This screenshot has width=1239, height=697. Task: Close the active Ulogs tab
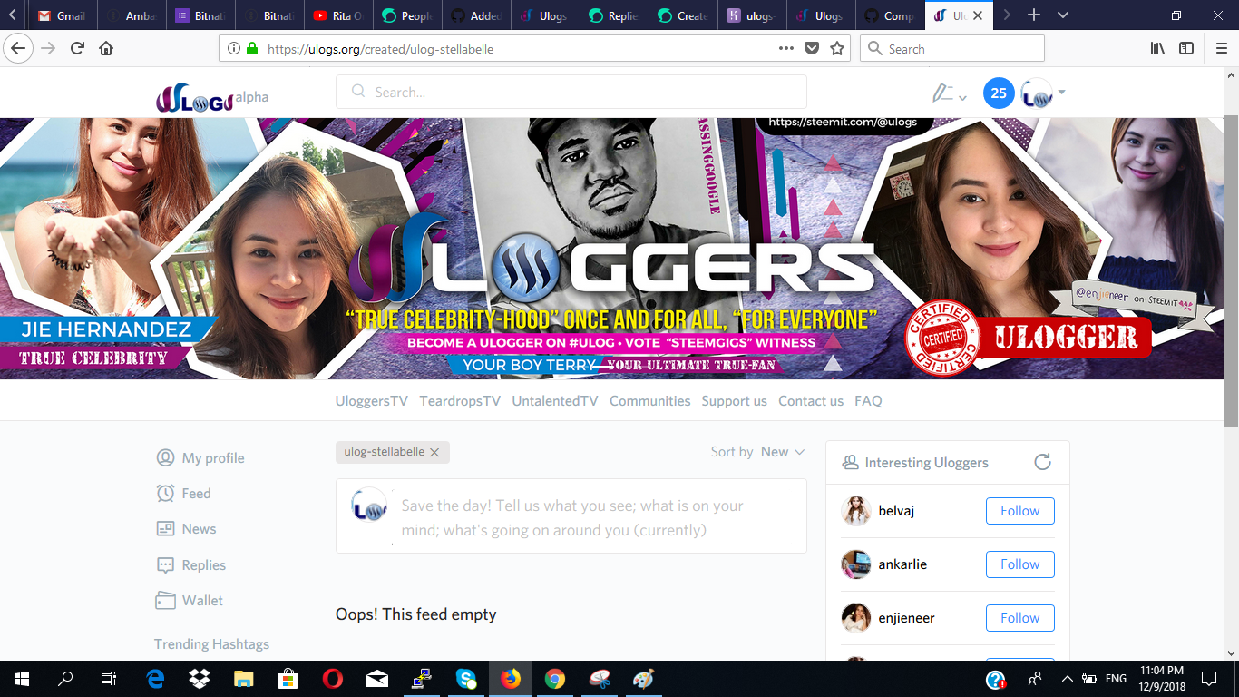tap(978, 15)
